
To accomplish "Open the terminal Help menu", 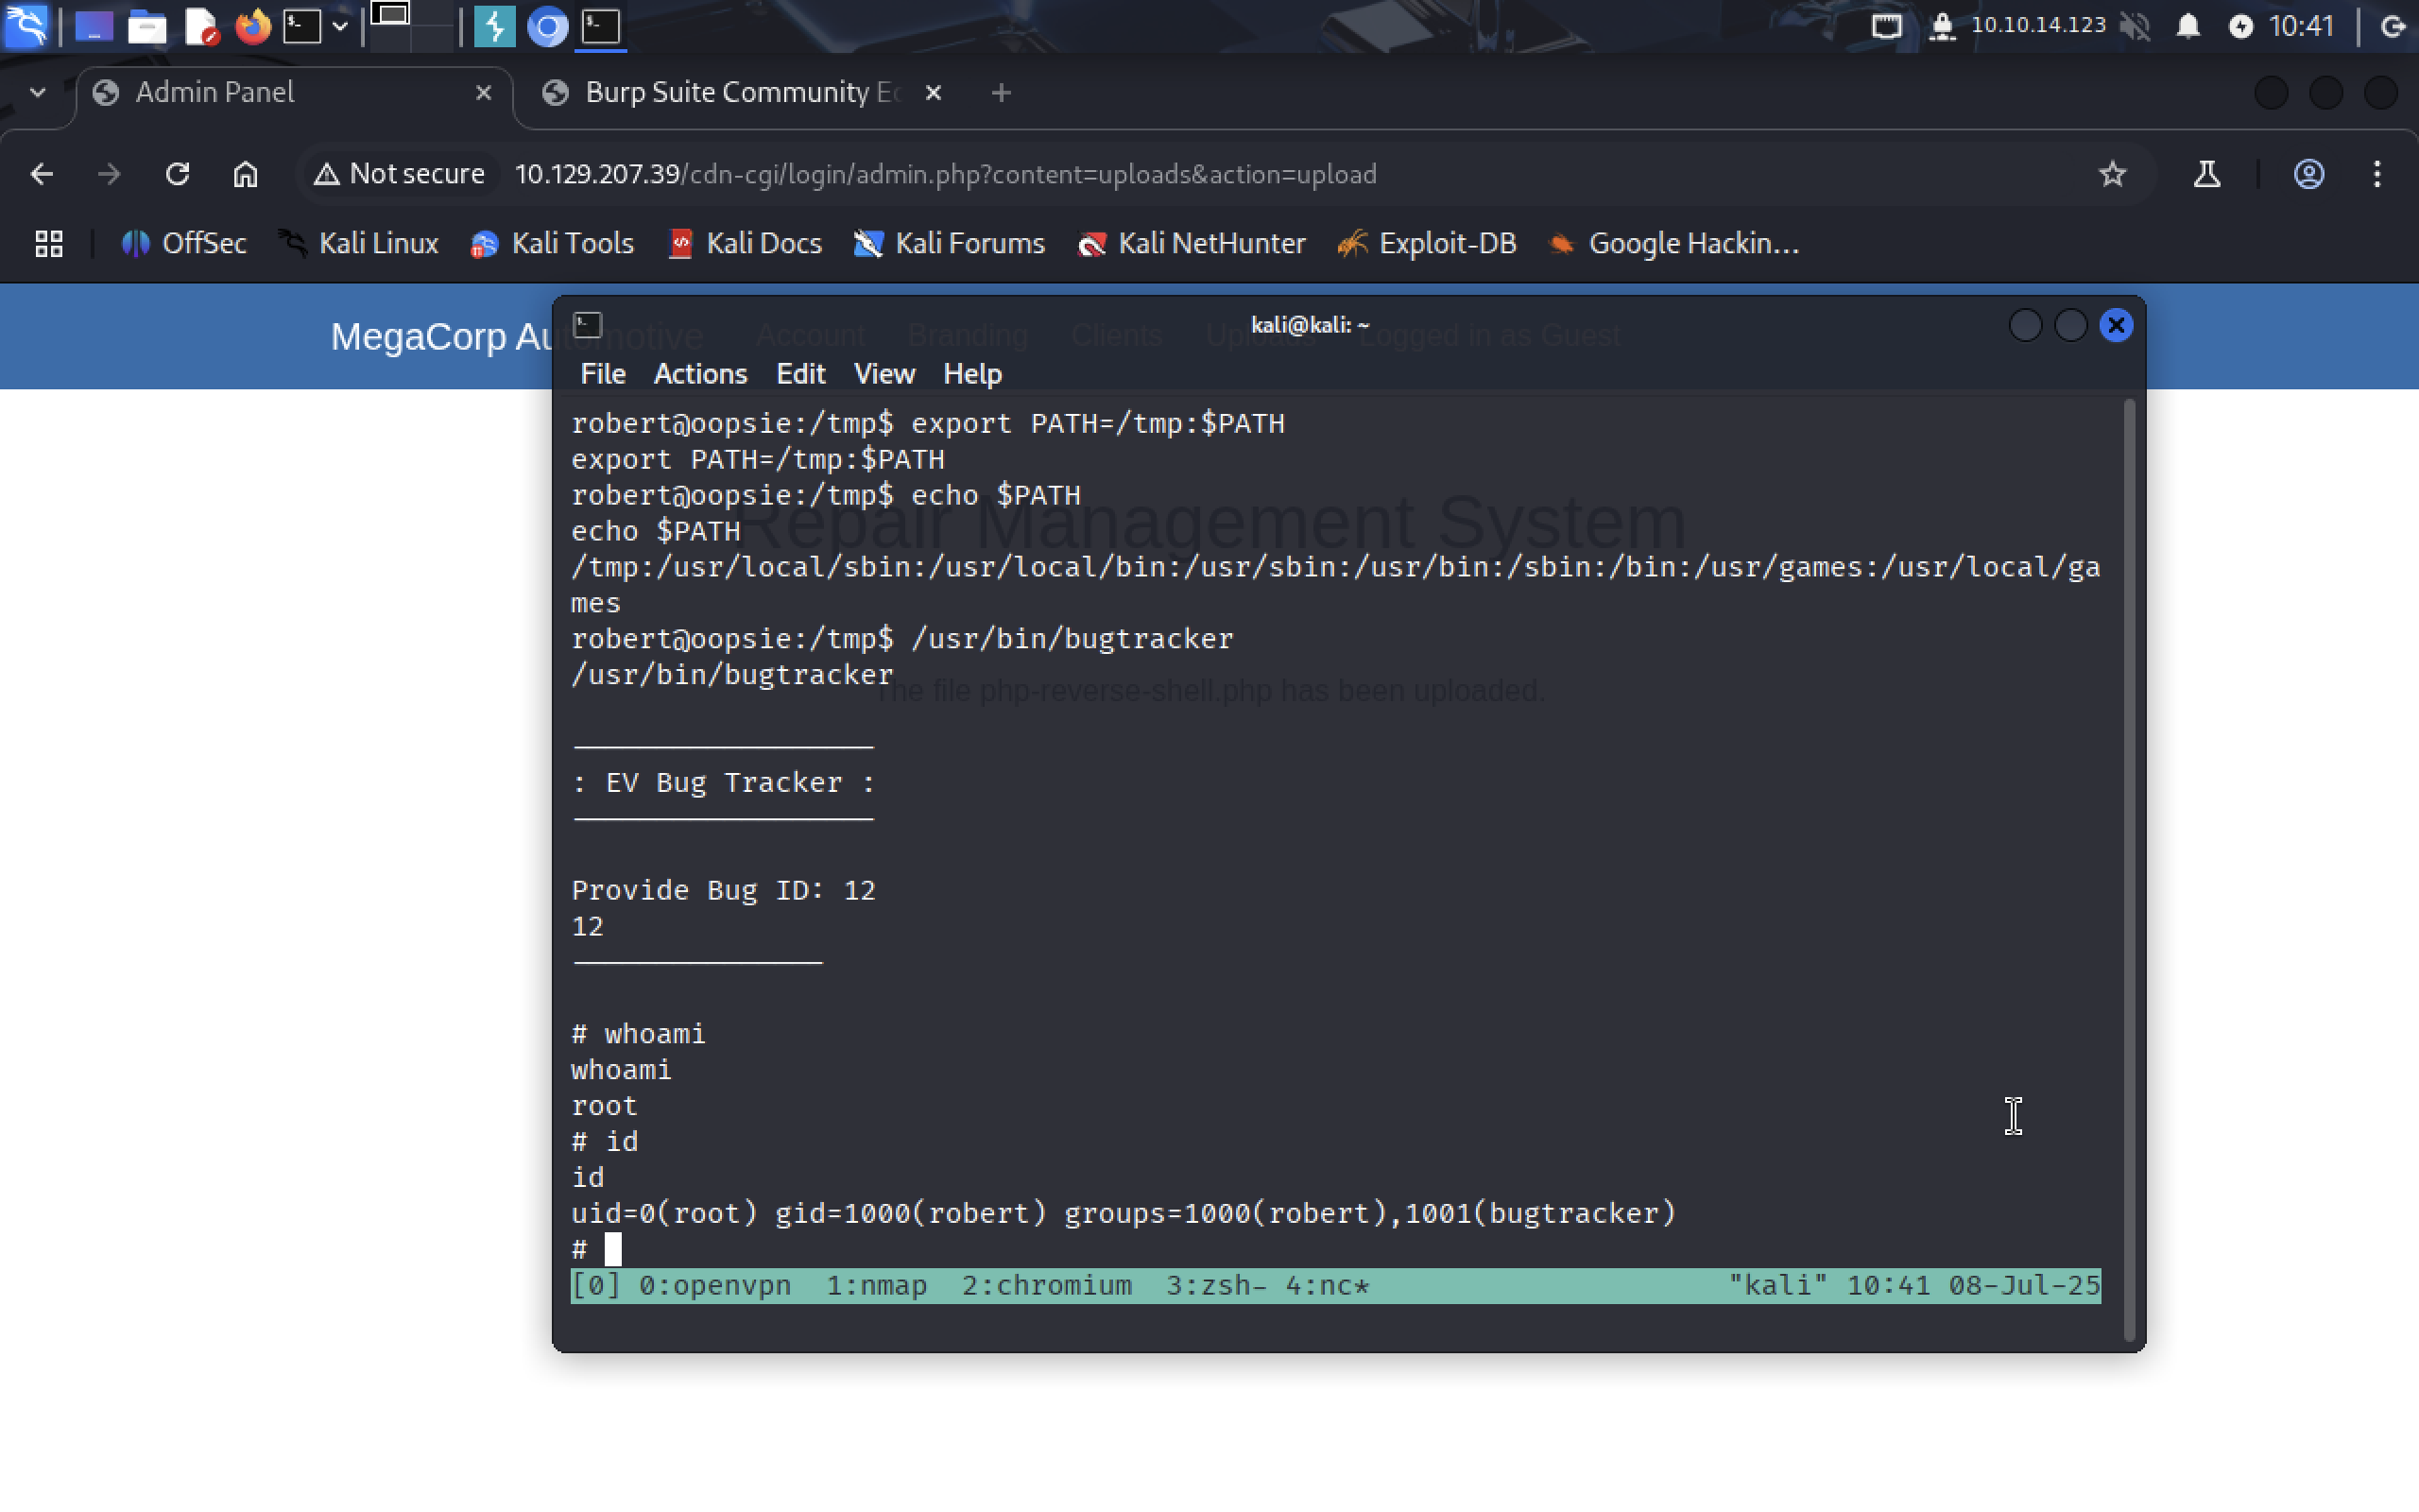I will pos(972,374).
